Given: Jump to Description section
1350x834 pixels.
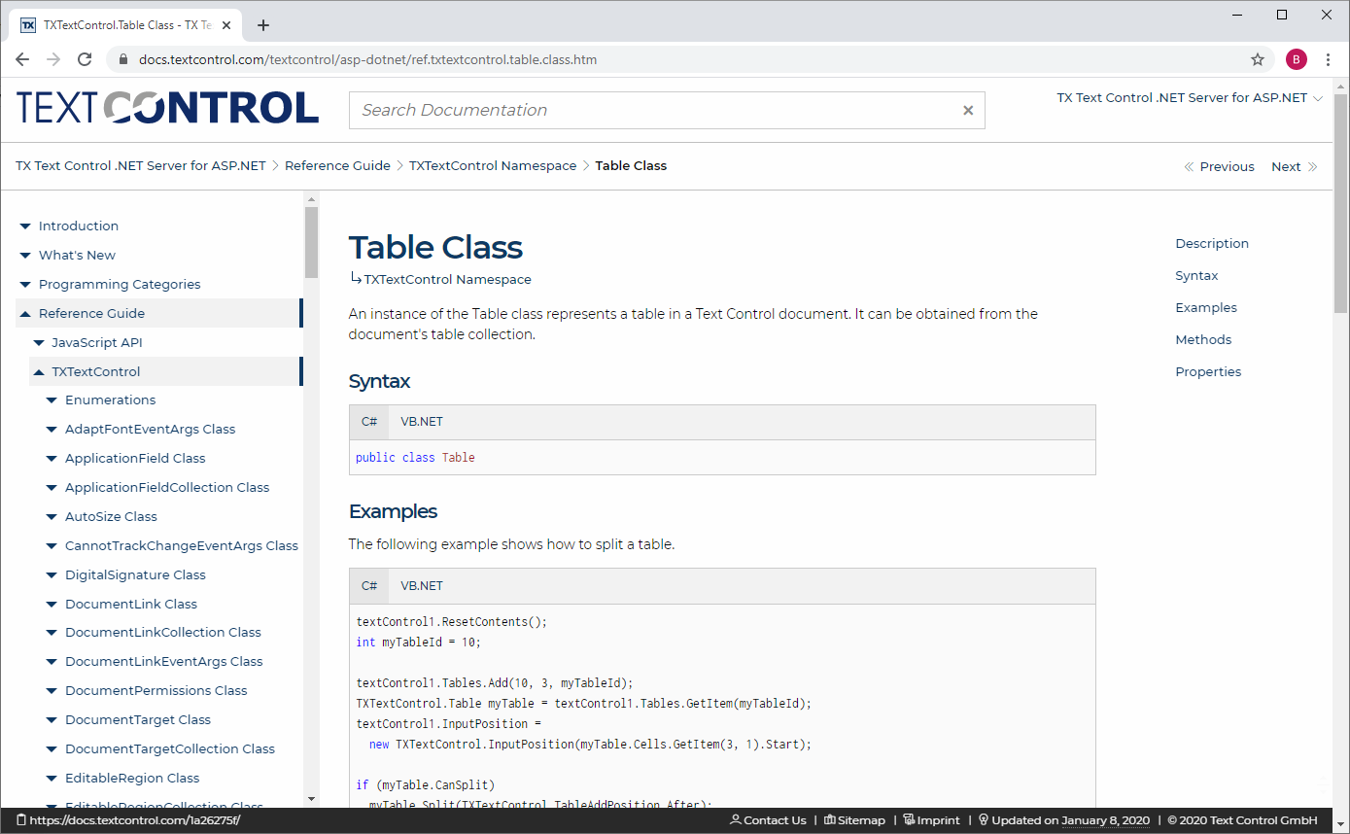Looking at the screenshot, I should (1212, 244).
